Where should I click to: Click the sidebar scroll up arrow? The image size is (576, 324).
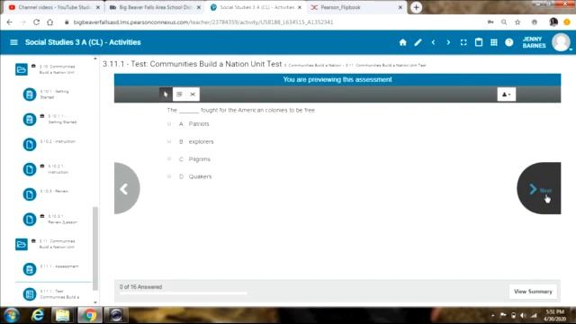pyautogui.click(x=95, y=58)
